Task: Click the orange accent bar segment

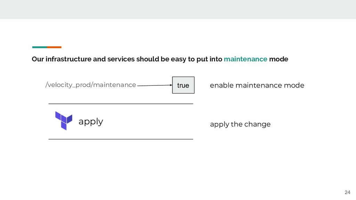Action: pyautogui.click(x=54, y=47)
